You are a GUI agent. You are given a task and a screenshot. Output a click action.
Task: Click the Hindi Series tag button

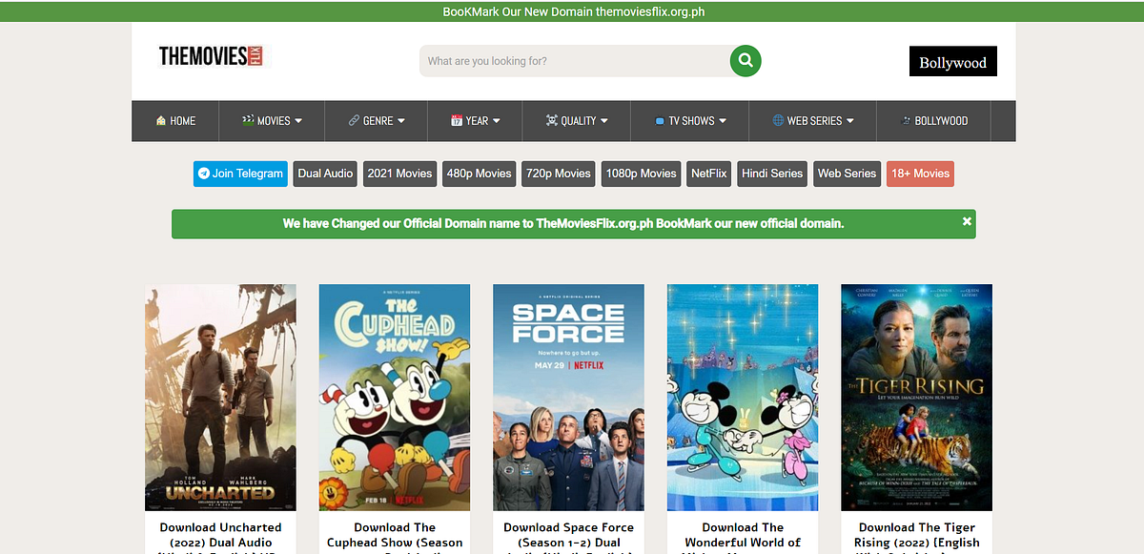pos(772,174)
